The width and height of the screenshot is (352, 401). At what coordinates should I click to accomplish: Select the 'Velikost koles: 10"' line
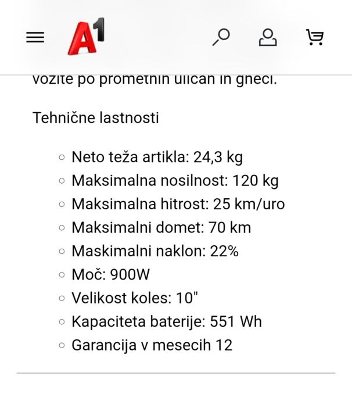pos(135,298)
